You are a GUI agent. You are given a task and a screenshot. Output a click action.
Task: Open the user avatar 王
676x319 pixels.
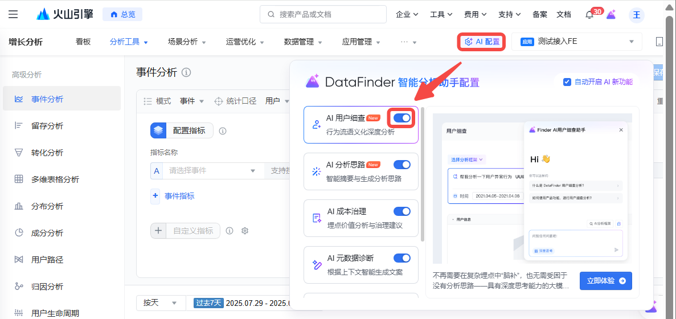636,15
